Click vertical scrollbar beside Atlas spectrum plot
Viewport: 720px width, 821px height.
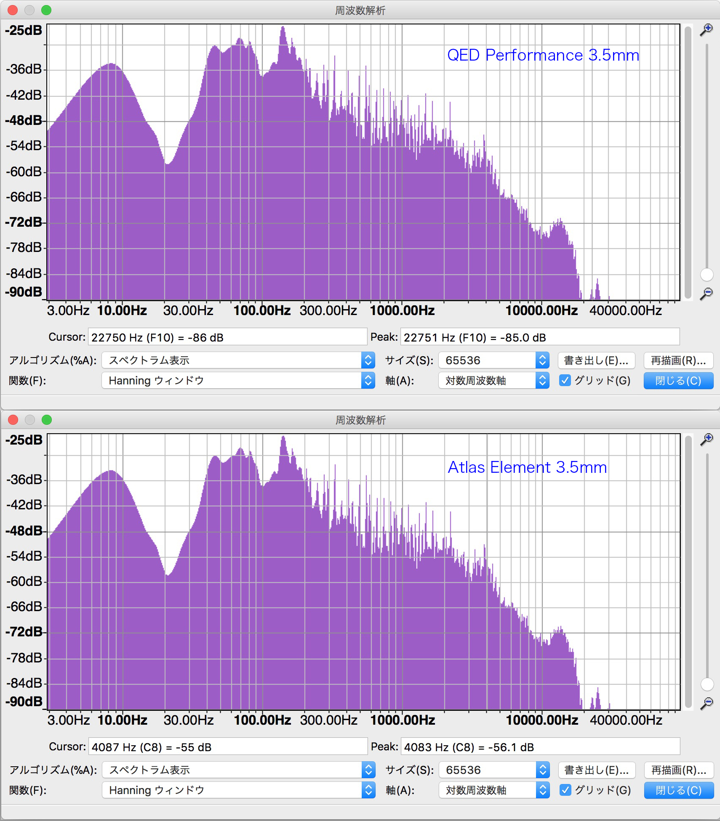[688, 572]
